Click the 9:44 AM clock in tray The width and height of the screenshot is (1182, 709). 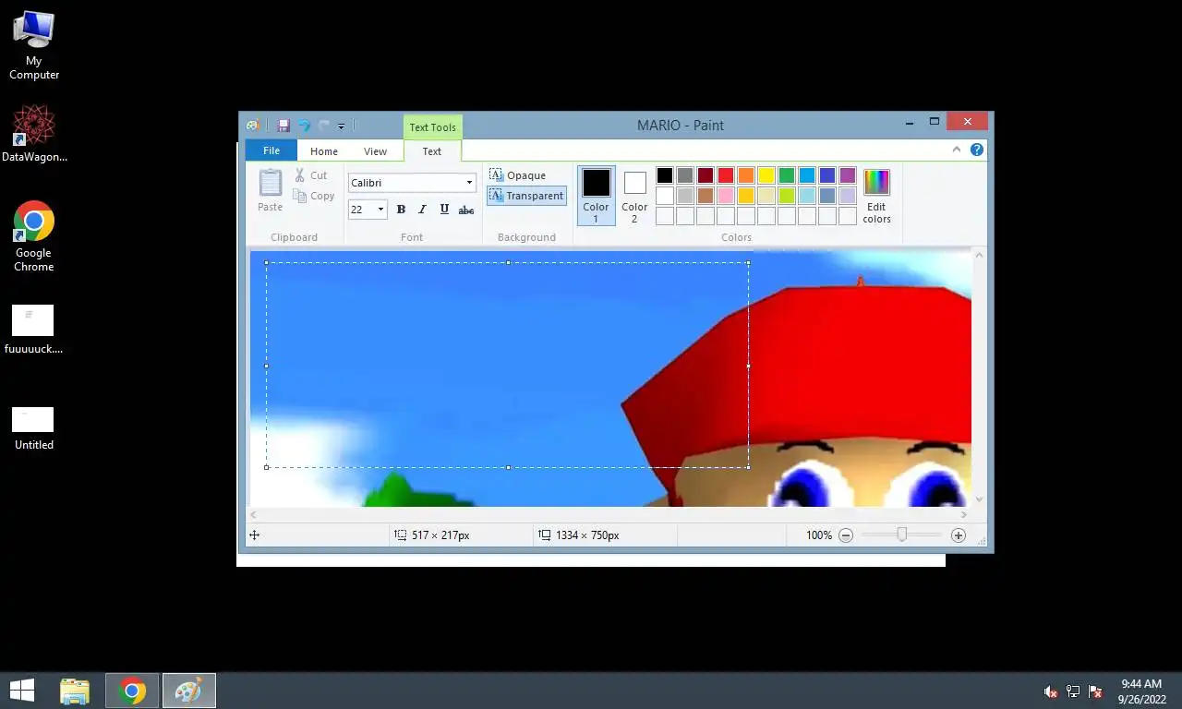click(x=1141, y=684)
